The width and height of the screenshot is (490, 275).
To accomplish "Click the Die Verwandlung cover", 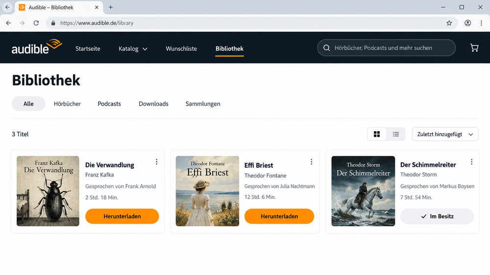I will click(48, 191).
